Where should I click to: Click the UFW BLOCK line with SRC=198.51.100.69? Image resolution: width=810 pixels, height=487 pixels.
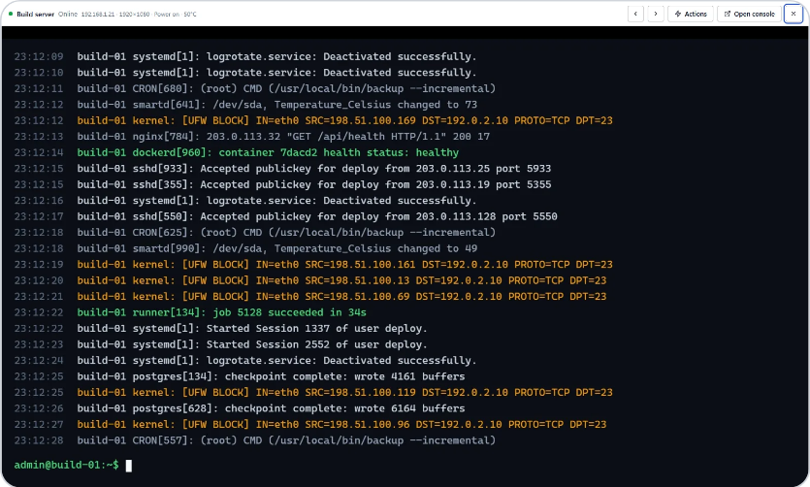[x=310, y=297]
